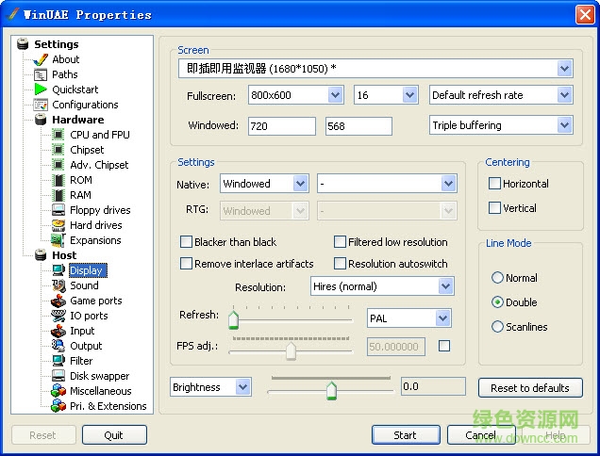Click the Chipset chip icon
Image resolution: width=600 pixels, height=456 pixels.
(58, 150)
